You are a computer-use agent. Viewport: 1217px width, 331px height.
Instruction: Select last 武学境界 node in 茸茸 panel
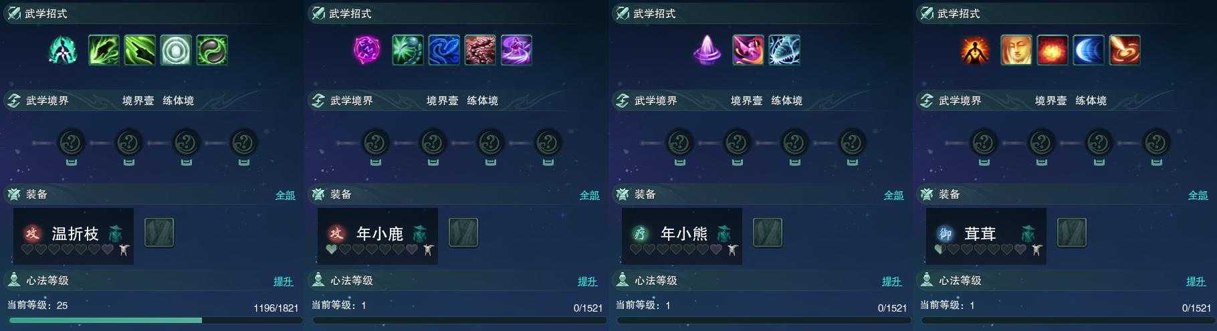click(x=1155, y=142)
